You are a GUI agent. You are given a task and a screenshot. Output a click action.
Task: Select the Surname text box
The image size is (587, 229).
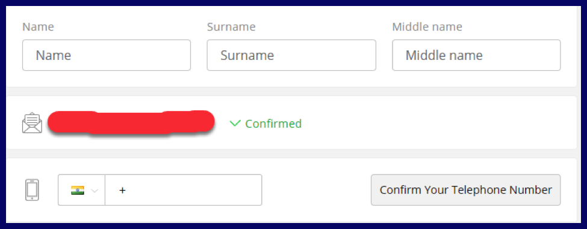[x=291, y=55]
